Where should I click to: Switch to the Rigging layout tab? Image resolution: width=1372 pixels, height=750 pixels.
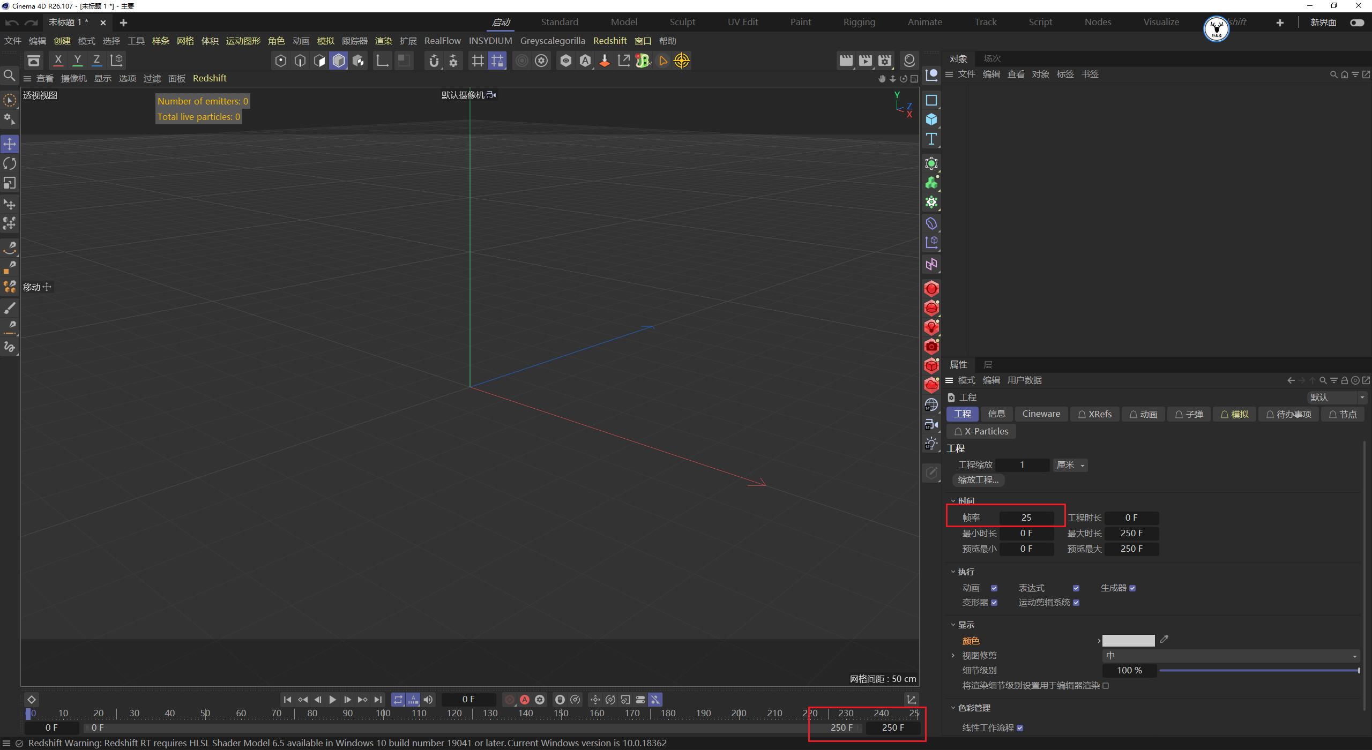click(859, 21)
